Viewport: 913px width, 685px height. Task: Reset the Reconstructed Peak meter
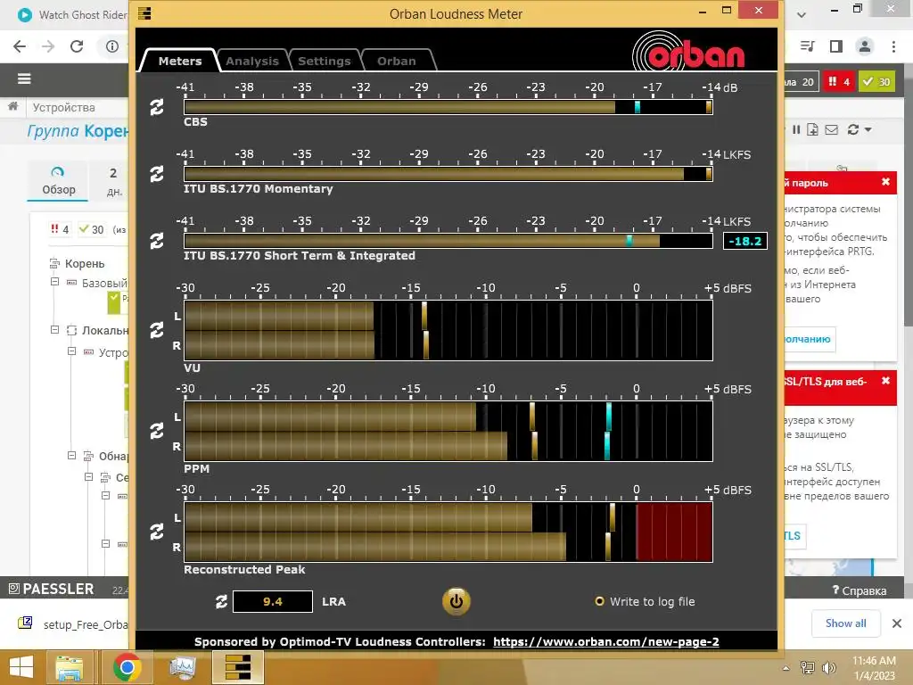(157, 532)
